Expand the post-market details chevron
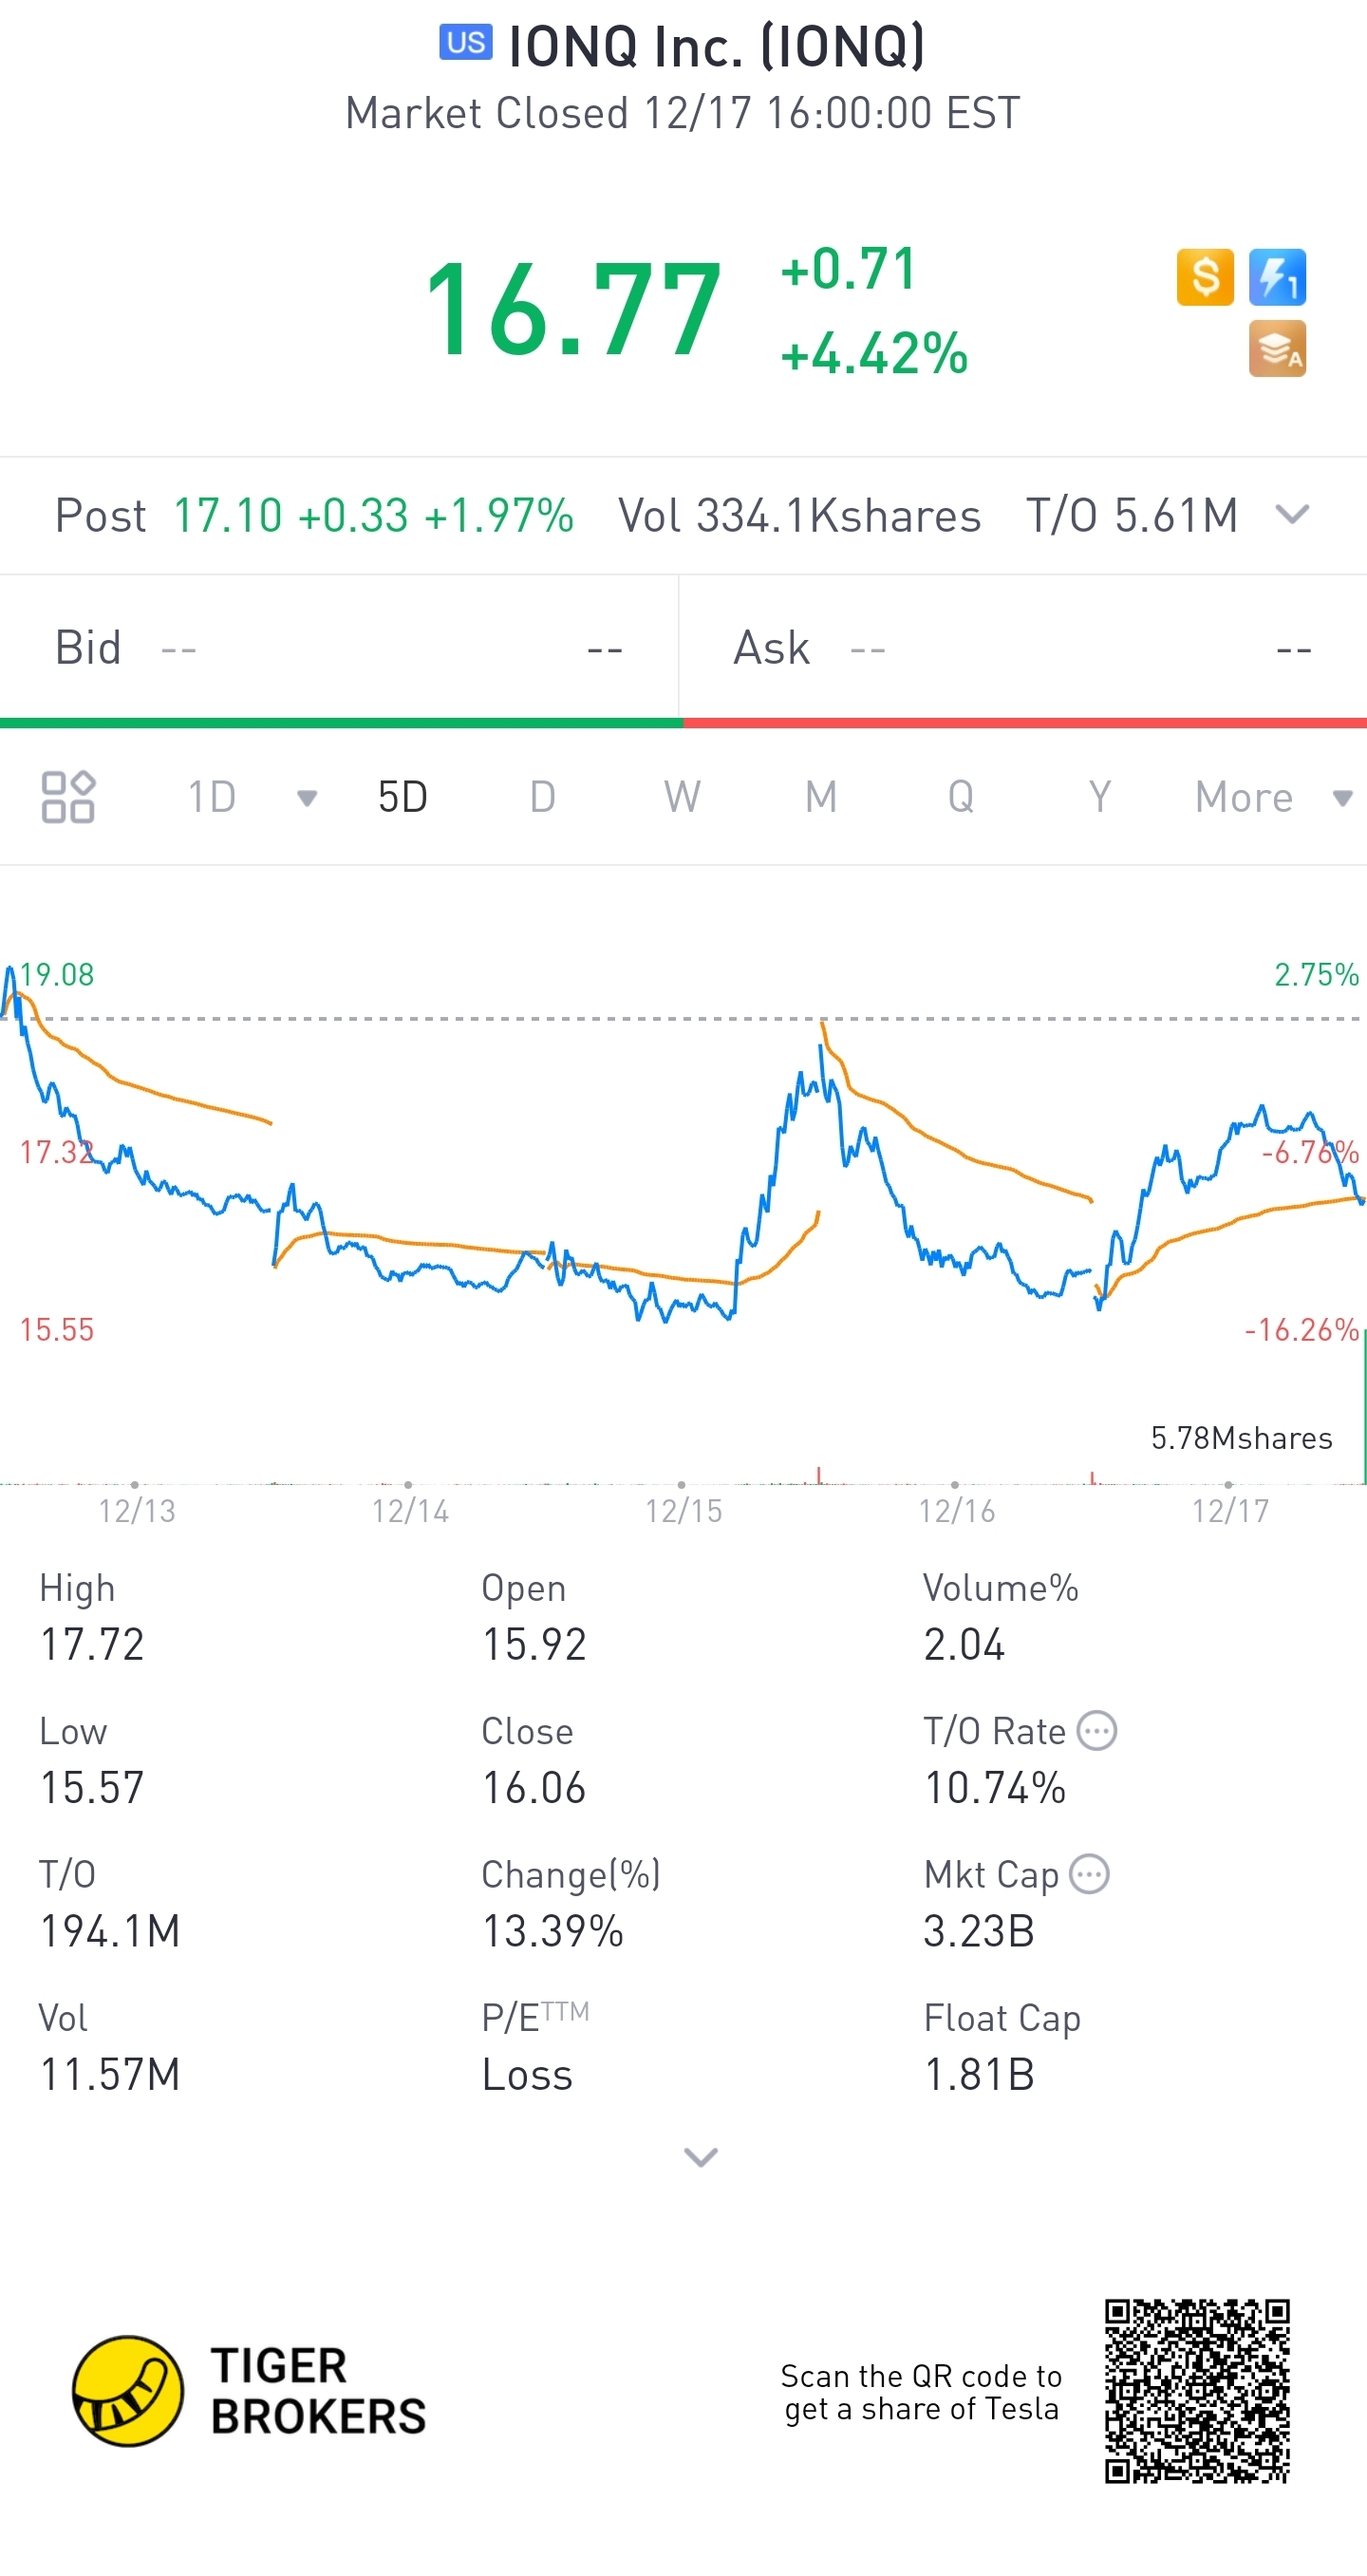This screenshot has height=2576, width=1367. coord(1292,515)
